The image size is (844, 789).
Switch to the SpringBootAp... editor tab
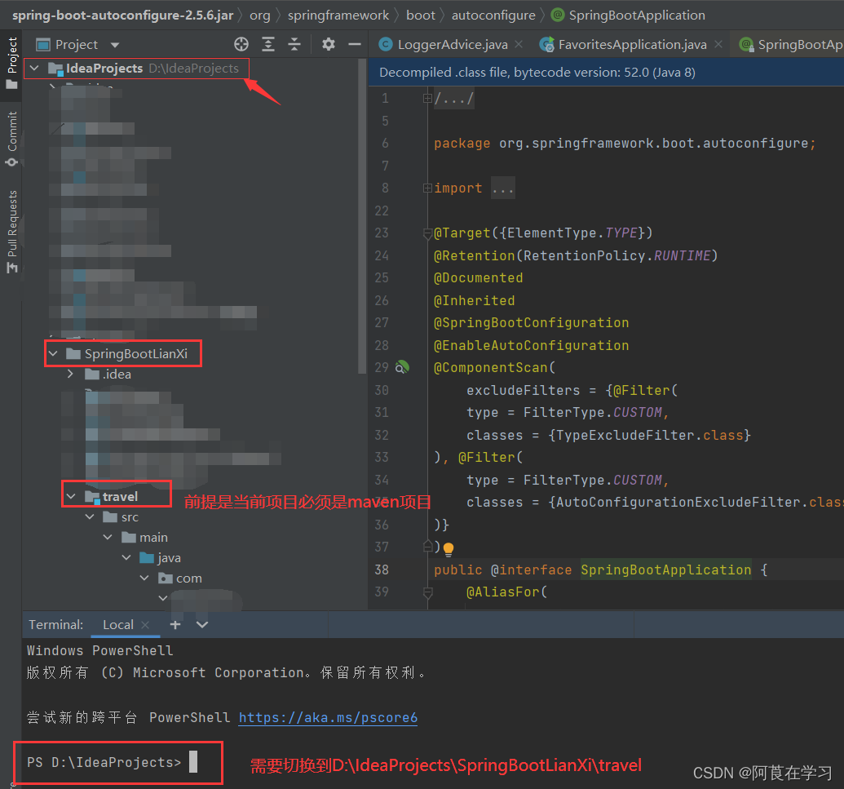tap(791, 45)
